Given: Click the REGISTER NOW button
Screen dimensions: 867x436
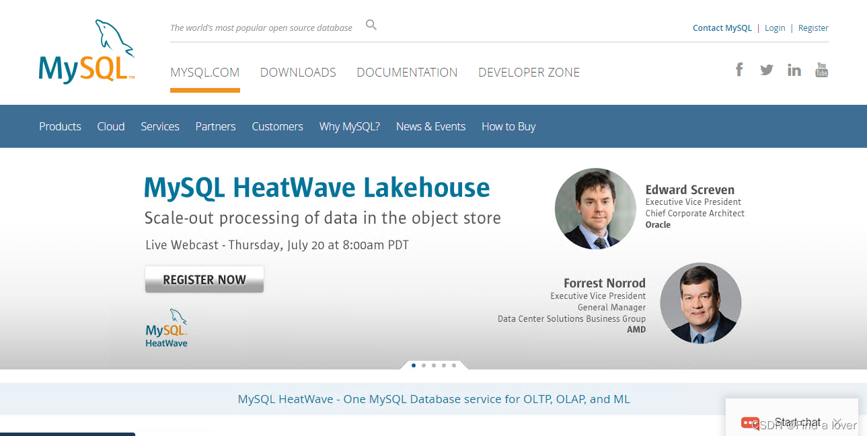Looking at the screenshot, I should (x=204, y=279).
